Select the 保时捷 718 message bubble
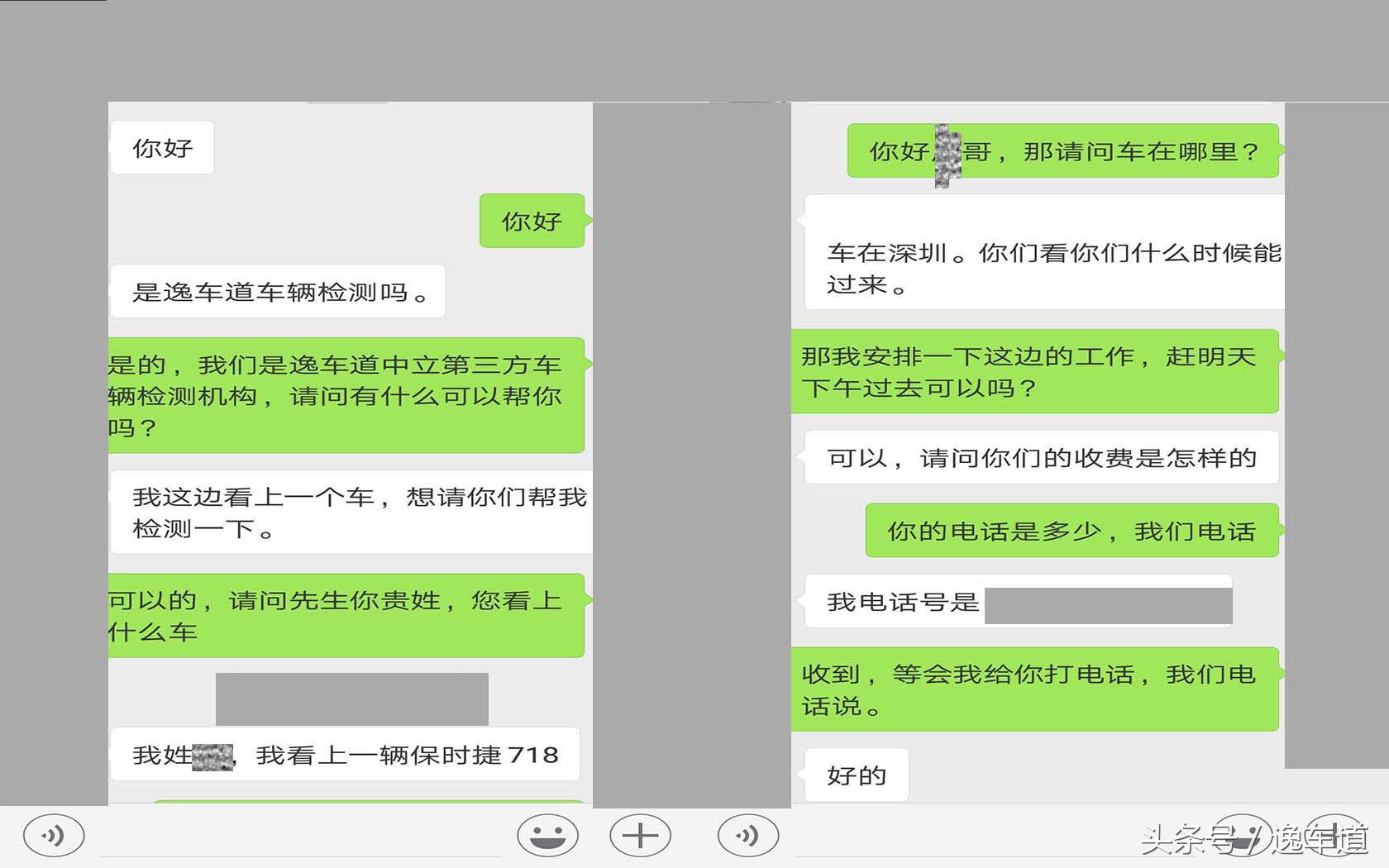Screen dimensions: 1389x868 (x=347, y=754)
